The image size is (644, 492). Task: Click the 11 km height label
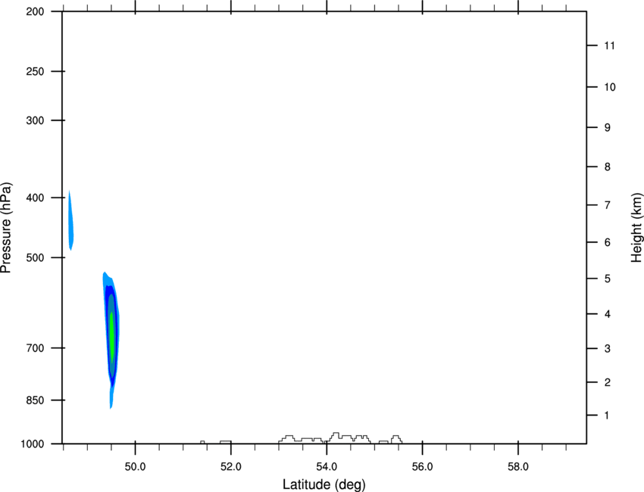tap(609, 45)
